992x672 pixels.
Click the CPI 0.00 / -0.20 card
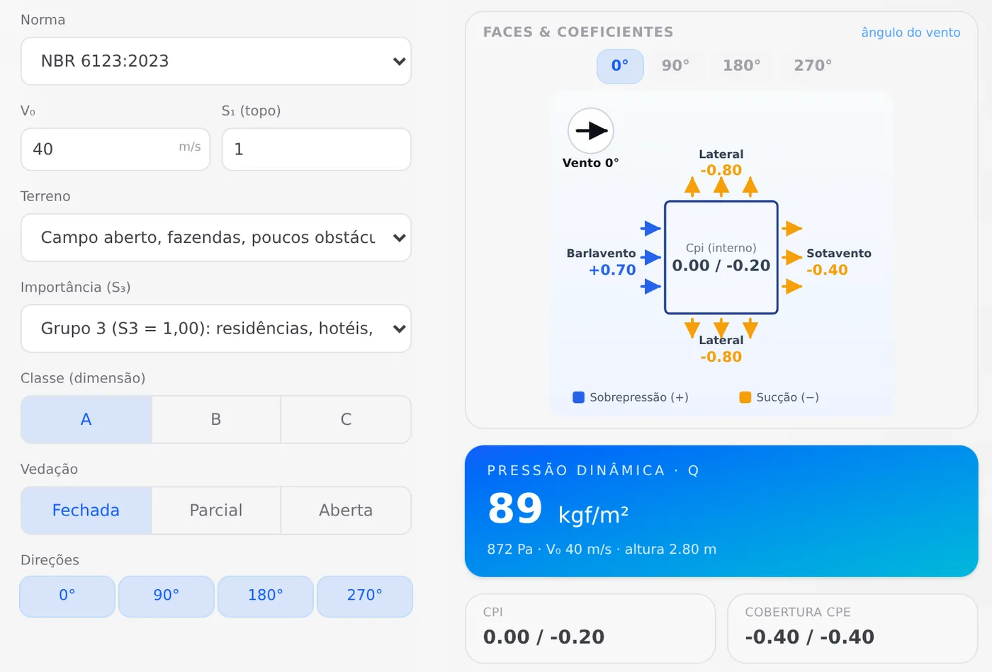click(x=590, y=629)
